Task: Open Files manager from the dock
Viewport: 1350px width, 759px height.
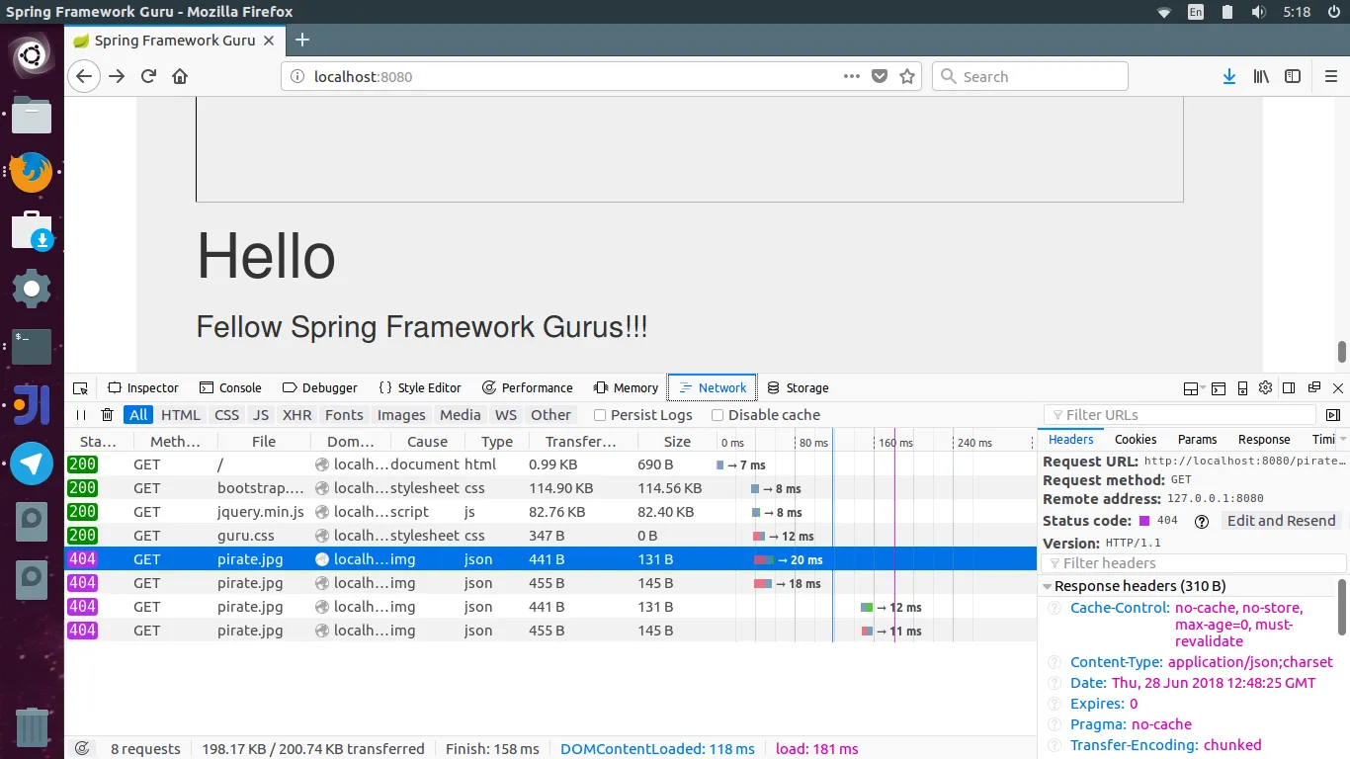Action: [32, 116]
